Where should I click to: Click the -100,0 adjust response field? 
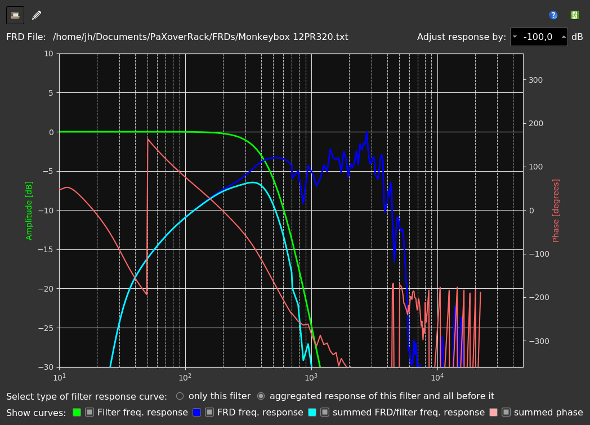pyautogui.click(x=538, y=37)
